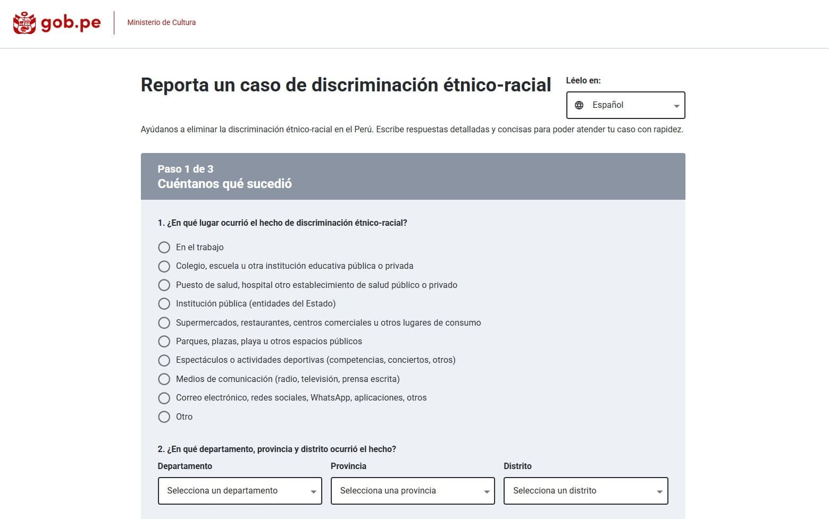The height and width of the screenshot is (519, 829).
Task: Select the 'En el trabajo' option
Action: coord(164,248)
